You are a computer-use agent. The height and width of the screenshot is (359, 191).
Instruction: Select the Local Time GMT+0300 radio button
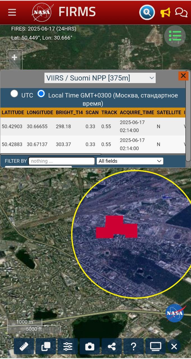41,94
